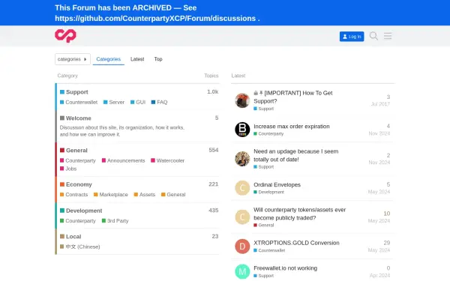This screenshot has height=281, width=450.
Task: Switch to the Latest tab
Action: (x=137, y=59)
